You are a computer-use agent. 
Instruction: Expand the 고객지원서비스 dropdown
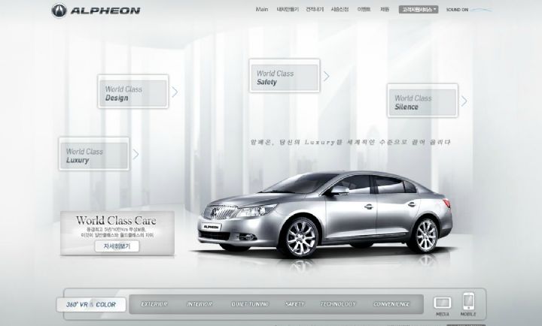(x=419, y=10)
